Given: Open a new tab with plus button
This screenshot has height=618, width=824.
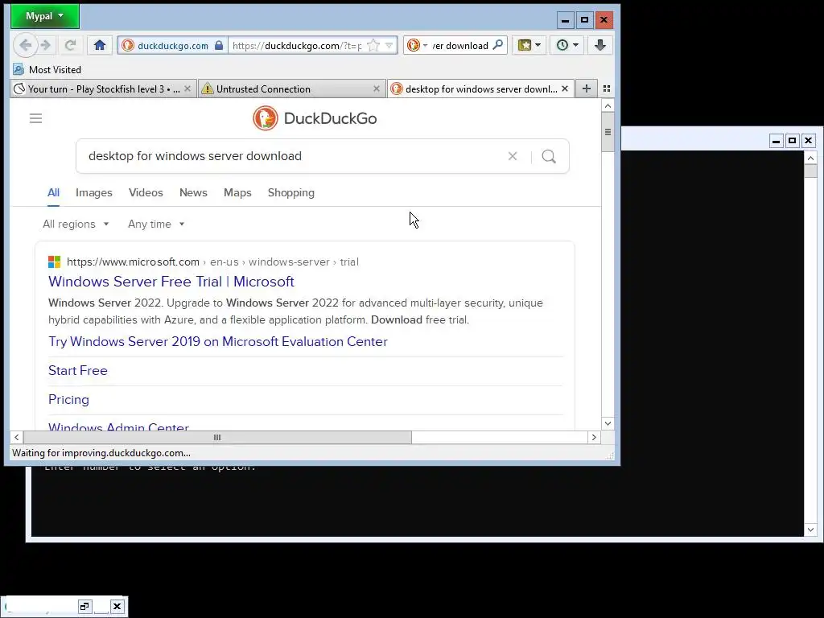Looking at the screenshot, I should [x=587, y=89].
